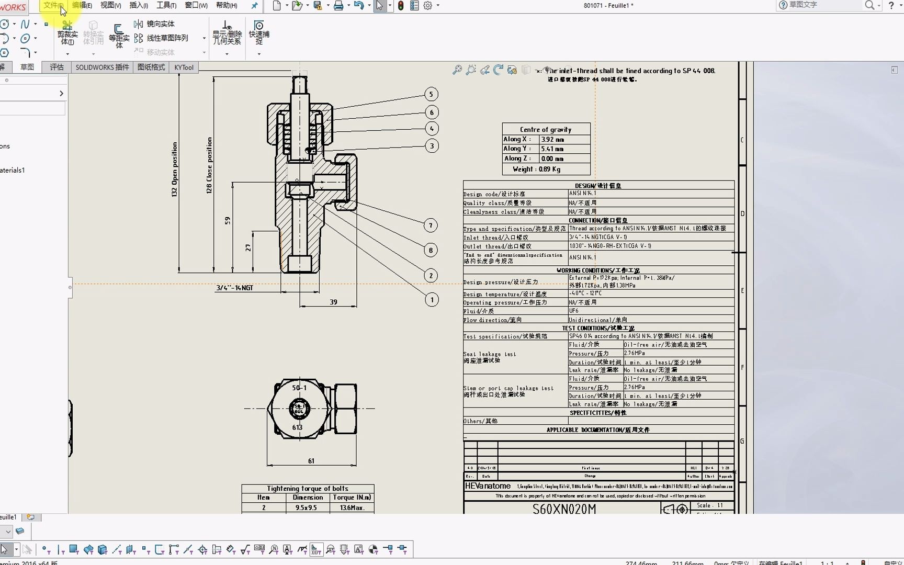
Task: Expand the 线性草图阵列 dropdown arrow
Action: 204,38
